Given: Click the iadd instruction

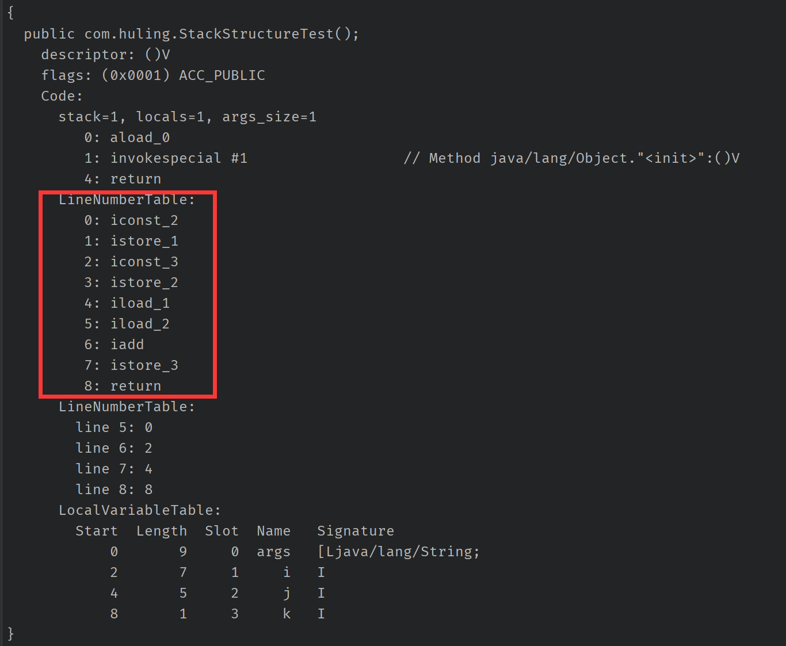Looking at the screenshot, I should point(127,345).
